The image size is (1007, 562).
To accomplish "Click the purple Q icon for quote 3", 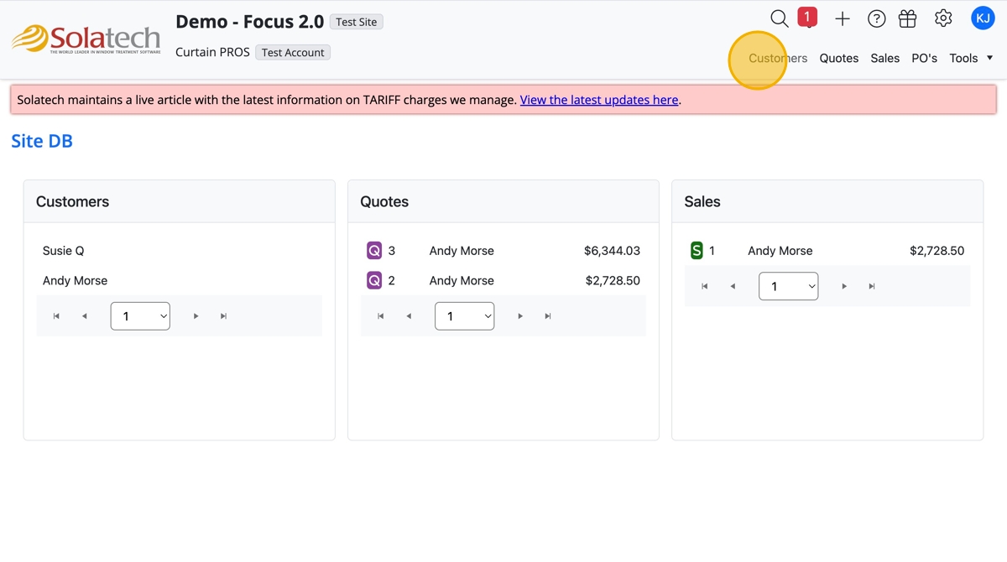I will [x=374, y=251].
